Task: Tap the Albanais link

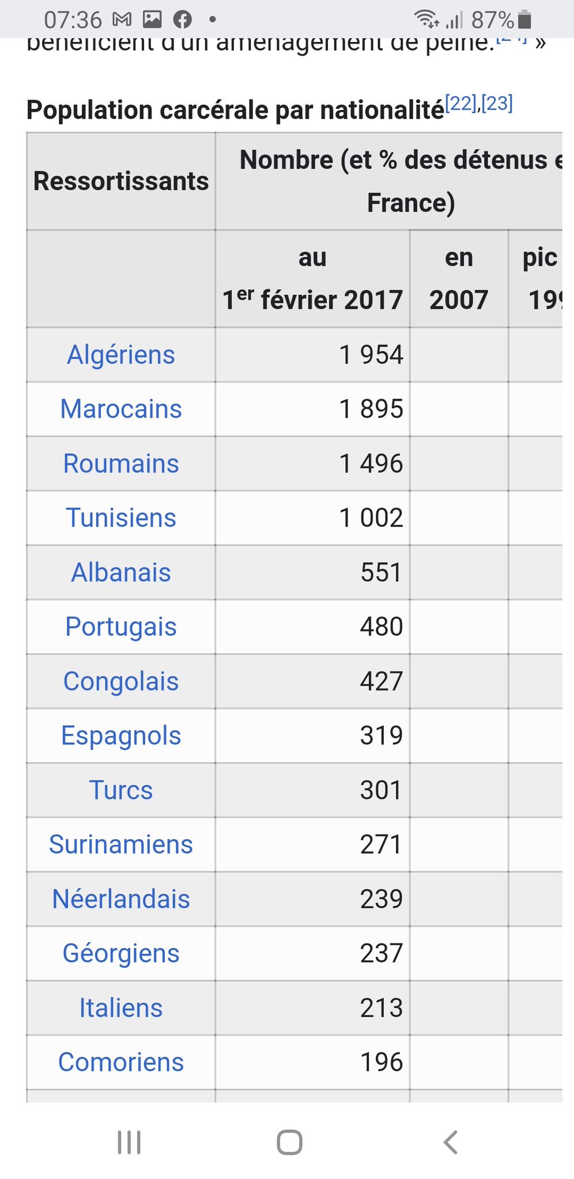Action: coord(121,573)
